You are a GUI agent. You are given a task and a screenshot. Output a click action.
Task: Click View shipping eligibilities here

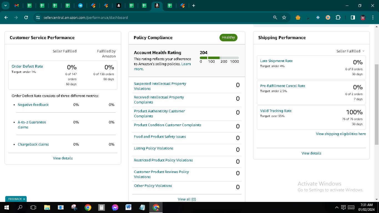[341, 134]
